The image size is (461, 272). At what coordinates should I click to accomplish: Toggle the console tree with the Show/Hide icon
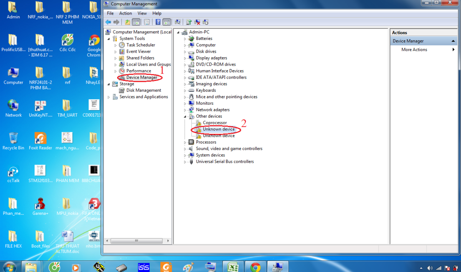click(136, 22)
